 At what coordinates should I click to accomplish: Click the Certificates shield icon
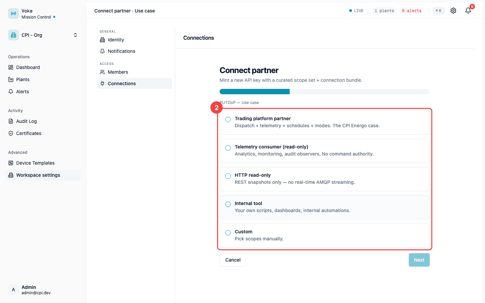[11, 133]
